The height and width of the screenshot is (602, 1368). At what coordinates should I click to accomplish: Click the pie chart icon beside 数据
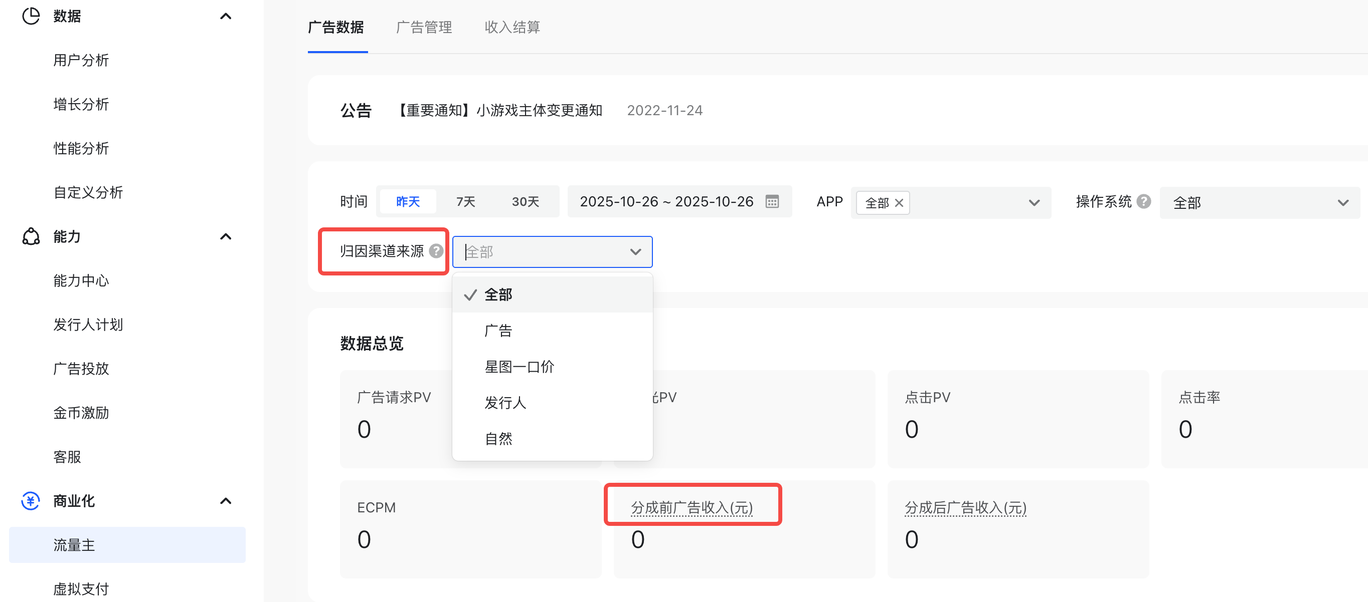pyautogui.click(x=31, y=16)
